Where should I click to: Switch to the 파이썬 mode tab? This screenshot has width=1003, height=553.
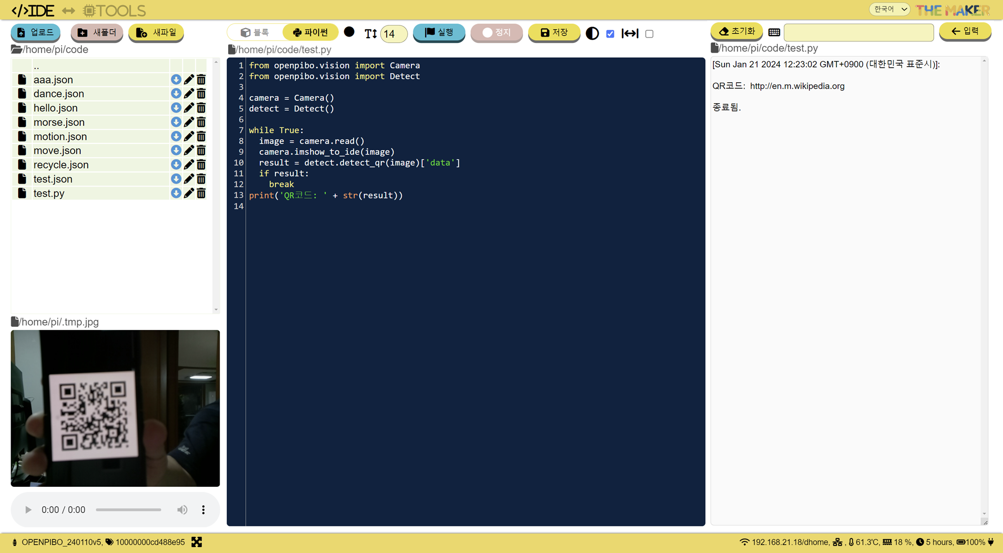pos(310,33)
